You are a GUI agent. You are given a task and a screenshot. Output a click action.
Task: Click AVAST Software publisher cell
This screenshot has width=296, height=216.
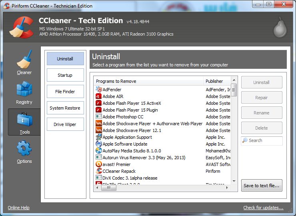click(218, 164)
